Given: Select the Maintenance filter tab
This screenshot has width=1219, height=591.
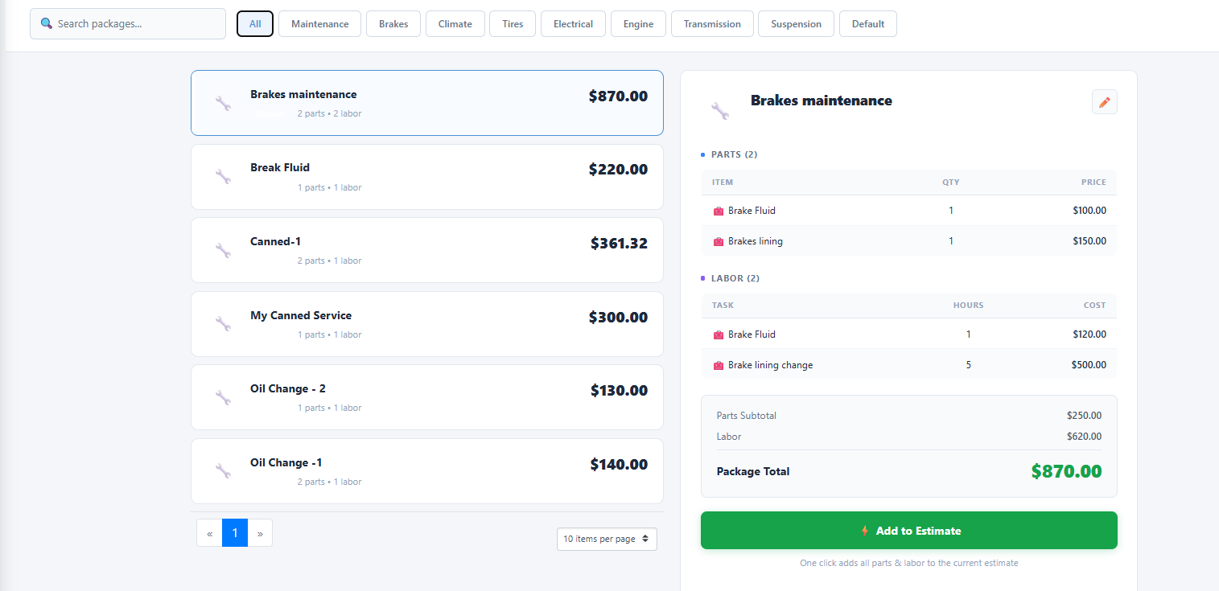Looking at the screenshot, I should (x=319, y=24).
